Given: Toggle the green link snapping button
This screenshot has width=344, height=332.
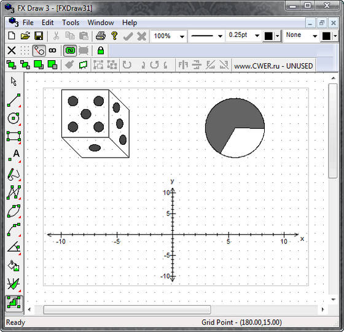Looking at the screenshot, I should click(x=70, y=50).
